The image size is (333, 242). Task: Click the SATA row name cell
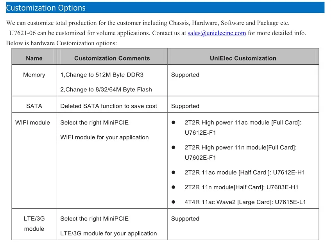point(34,104)
